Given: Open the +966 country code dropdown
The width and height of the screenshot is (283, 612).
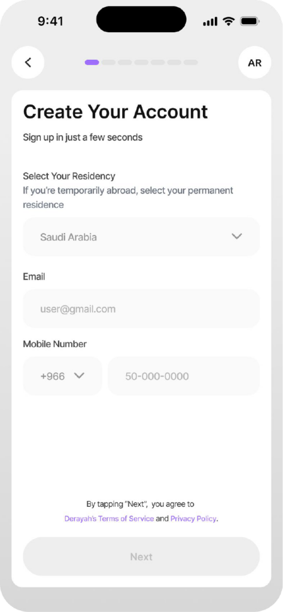Looking at the screenshot, I should pos(63,377).
